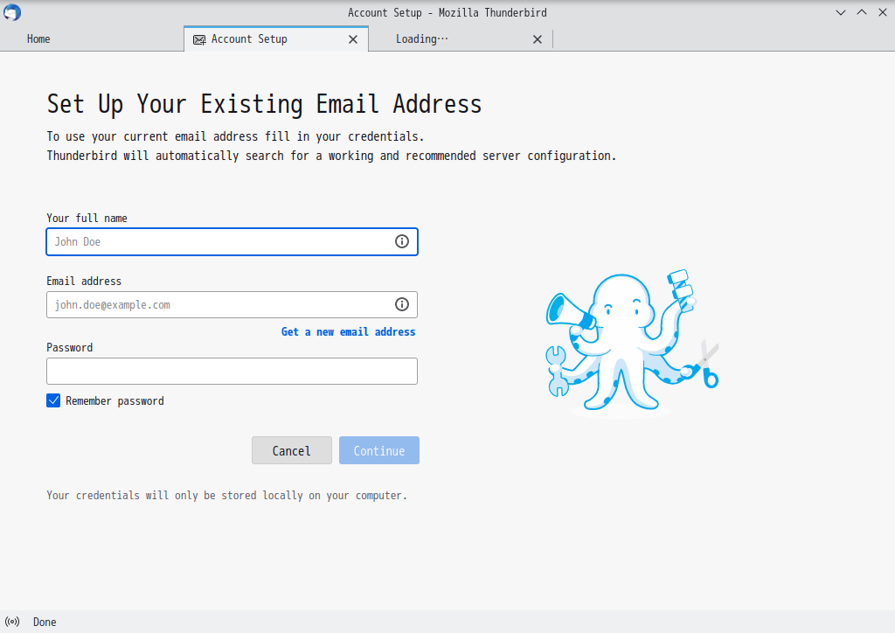Close the Account Setup tab

(x=353, y=39)
